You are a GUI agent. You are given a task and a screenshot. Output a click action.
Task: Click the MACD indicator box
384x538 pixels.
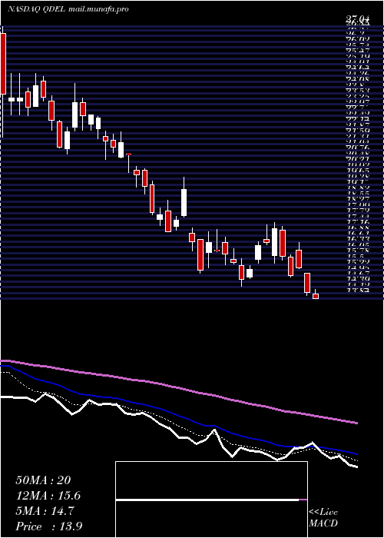click(211, 500)
